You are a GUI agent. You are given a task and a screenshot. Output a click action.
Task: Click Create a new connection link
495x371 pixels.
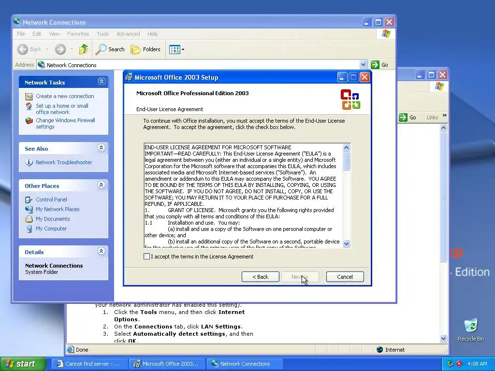(65, 96)
